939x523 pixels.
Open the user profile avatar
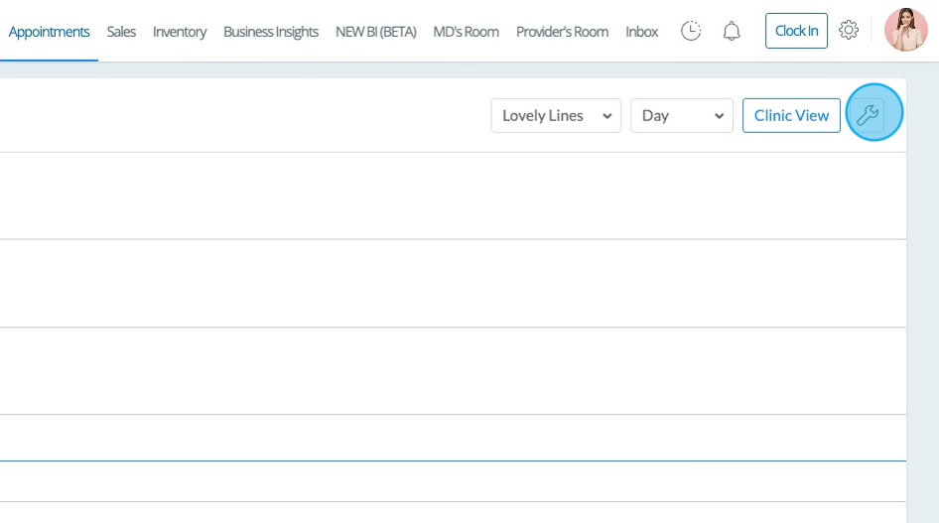[905, 30]
